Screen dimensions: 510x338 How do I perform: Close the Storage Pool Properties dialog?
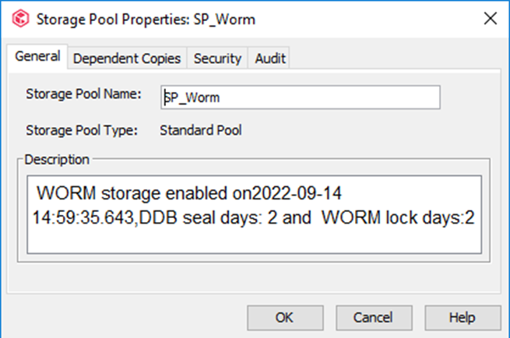click(x=490, y=19)
